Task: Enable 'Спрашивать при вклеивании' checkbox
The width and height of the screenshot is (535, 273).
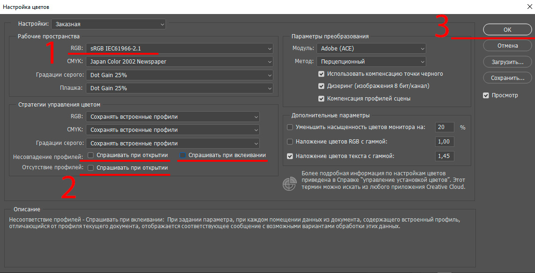Action: pos(183,155)
